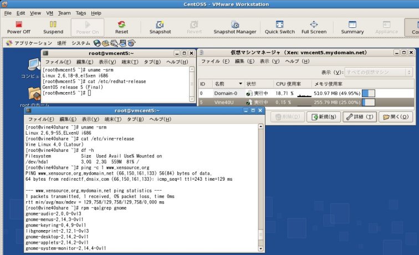Open the VM menu
This screenshot has height=255, width=419.
(49, 13)
